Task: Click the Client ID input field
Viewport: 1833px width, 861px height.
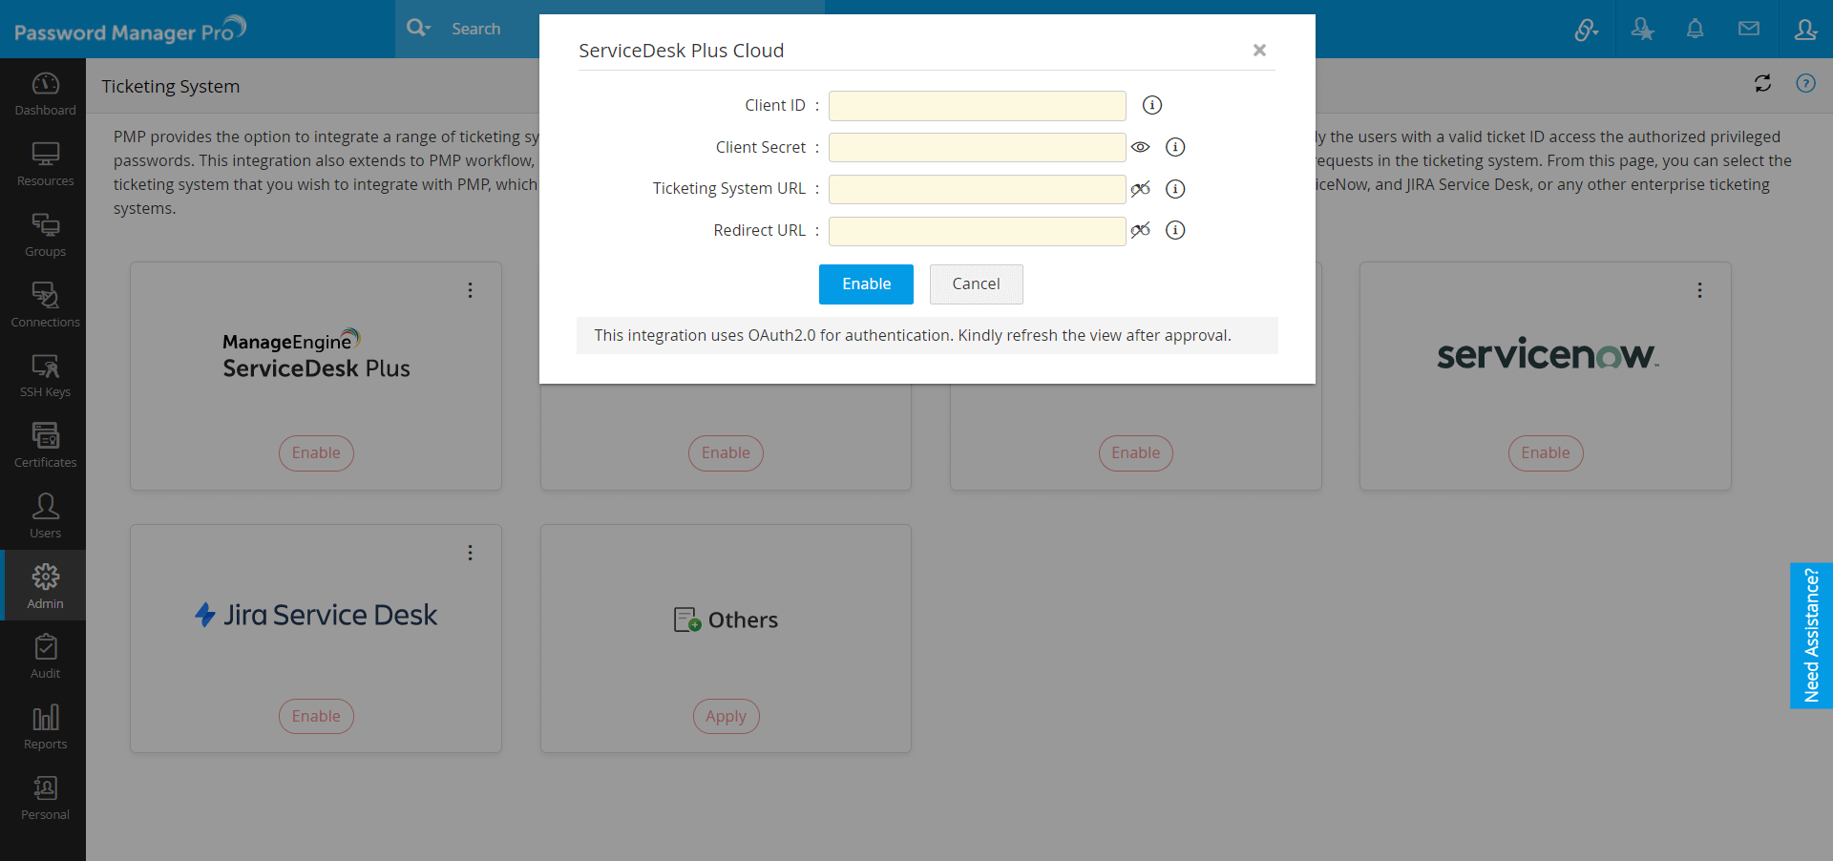Action: tap(977, 106)
